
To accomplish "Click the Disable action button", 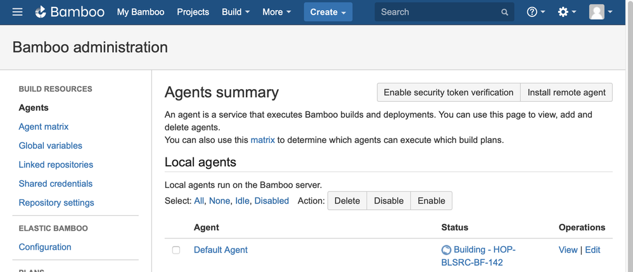I will click(x=389, y=201).
